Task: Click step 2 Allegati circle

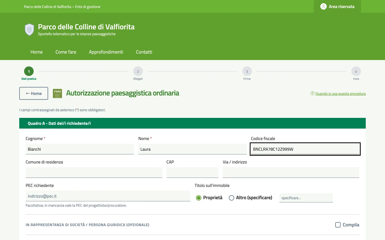Action: (x=138, y=71)
